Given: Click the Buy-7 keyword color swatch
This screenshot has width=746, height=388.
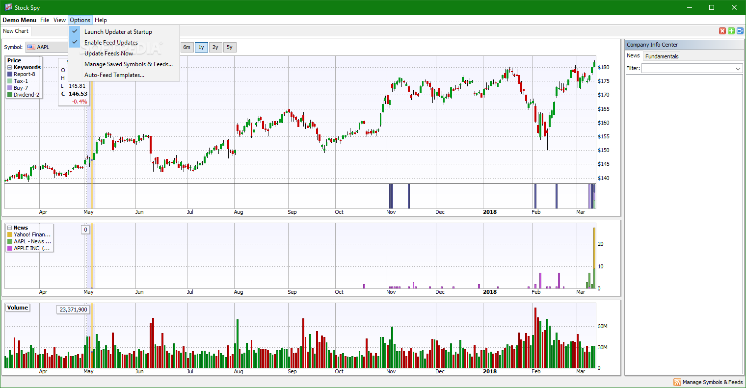Looking at the screenshot, I should (10, 88).
